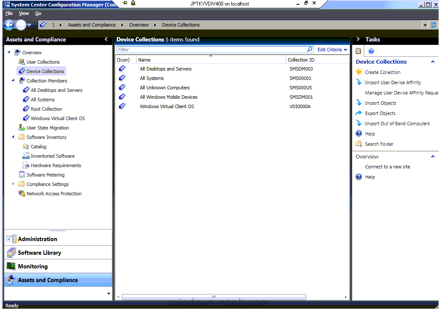This screenshot has height=309, width=439.
Task: Select Windows Virtual Client OS tree node
Action: (58, 118)
